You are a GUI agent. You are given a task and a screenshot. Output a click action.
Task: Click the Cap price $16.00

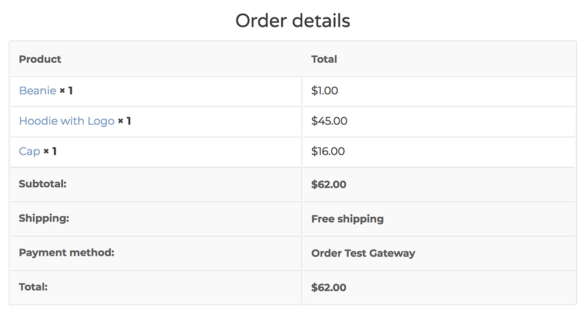pos(328,152)
